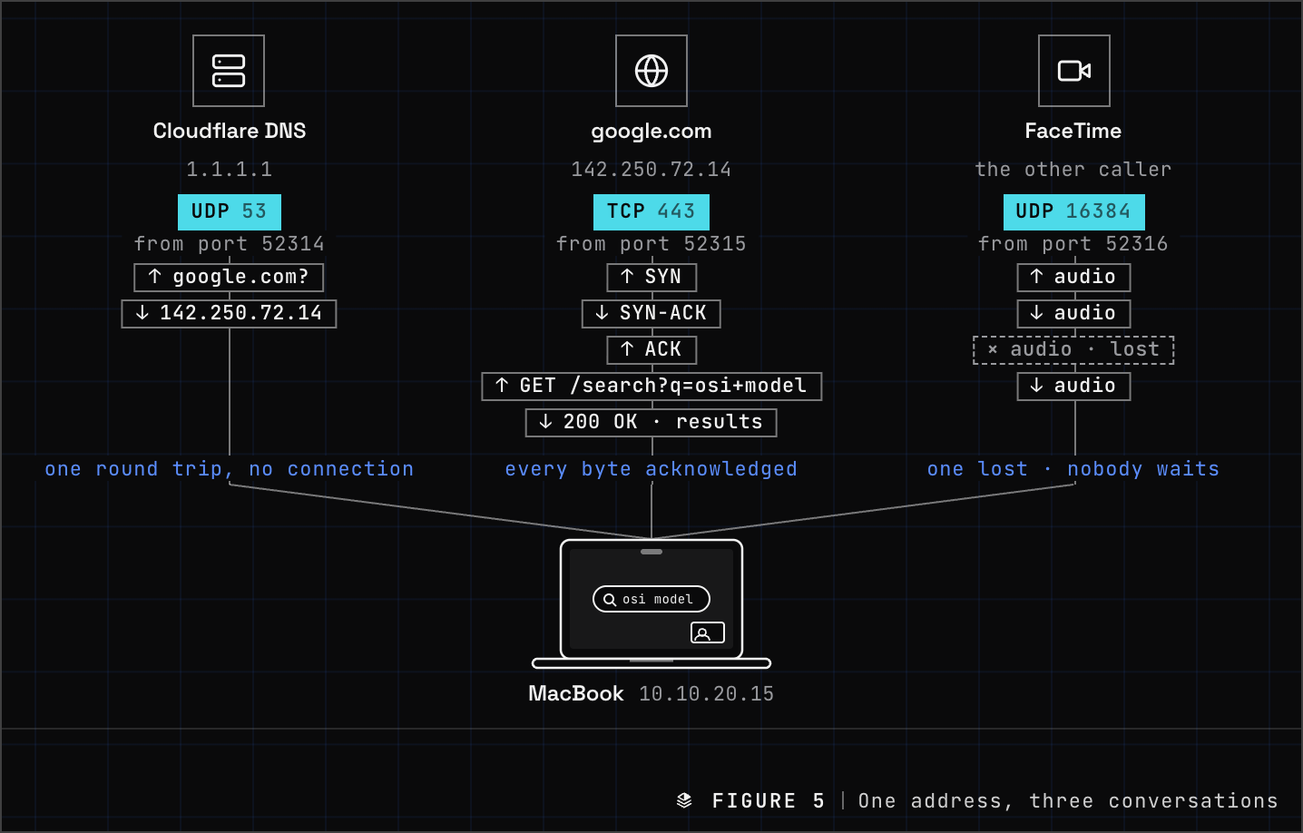Click the '1.1.1.1' address text
The width and height of the screenshot is (1303, 833).
coord(230,170)
